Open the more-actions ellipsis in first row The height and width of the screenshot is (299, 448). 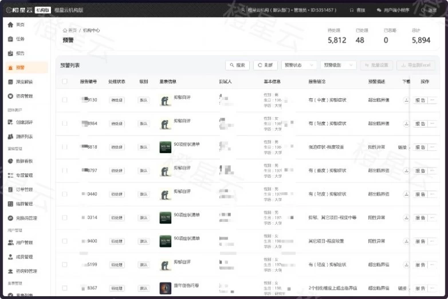(433, 100)
